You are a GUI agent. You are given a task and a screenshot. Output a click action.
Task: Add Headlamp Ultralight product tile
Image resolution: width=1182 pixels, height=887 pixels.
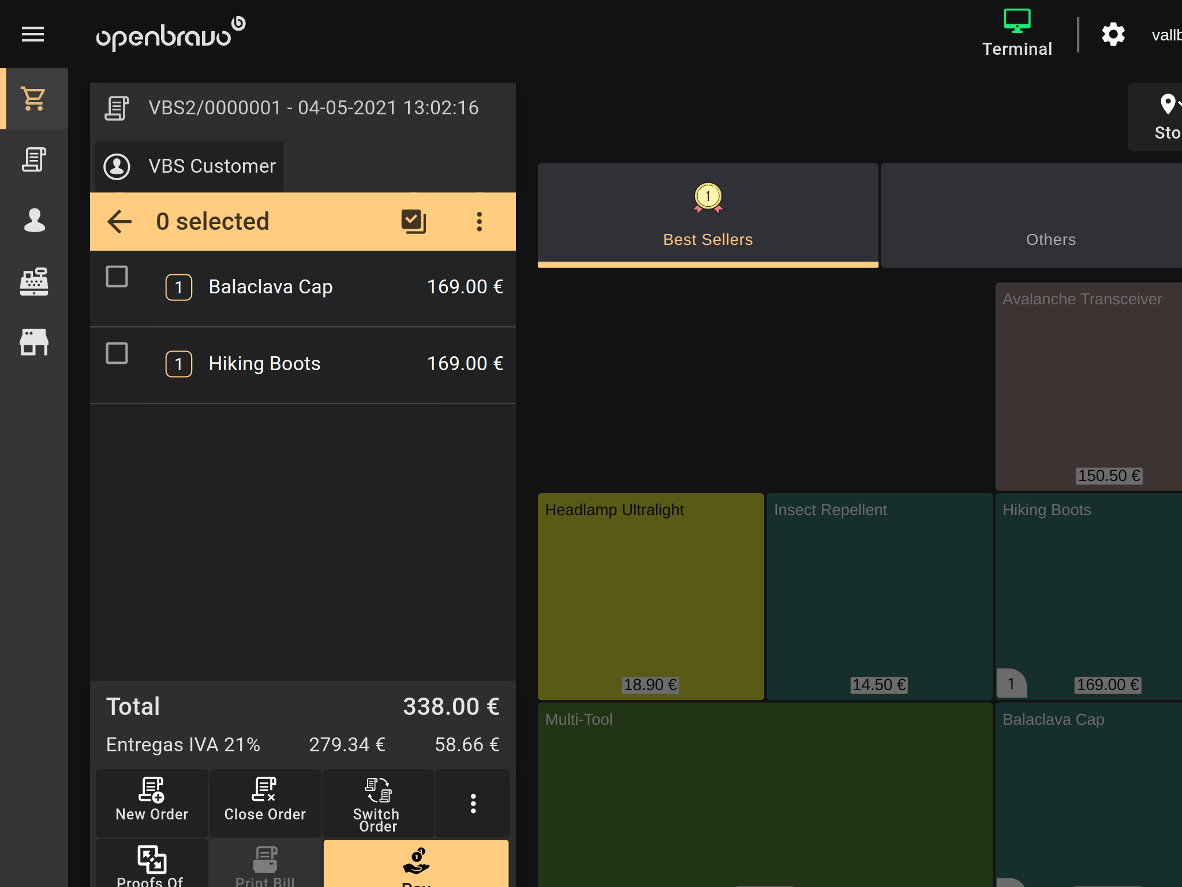click(x=650, y=596)
